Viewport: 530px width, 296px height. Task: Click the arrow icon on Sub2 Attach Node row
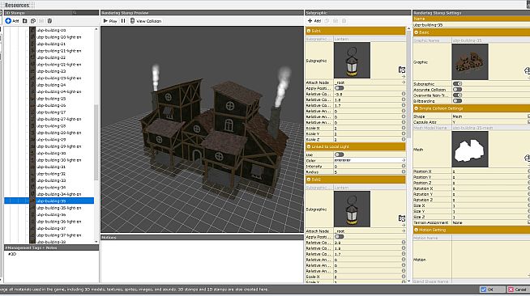point(404,231)
